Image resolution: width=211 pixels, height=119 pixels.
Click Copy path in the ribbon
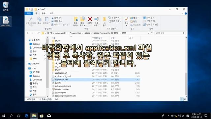(57, 21)
